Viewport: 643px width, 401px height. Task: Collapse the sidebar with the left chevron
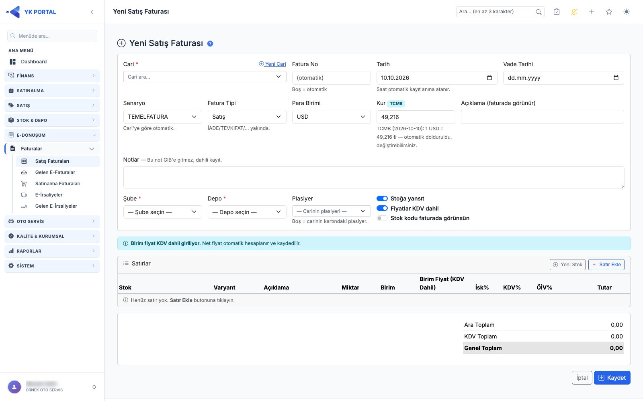pyautogui.click(x=92, y=12)
